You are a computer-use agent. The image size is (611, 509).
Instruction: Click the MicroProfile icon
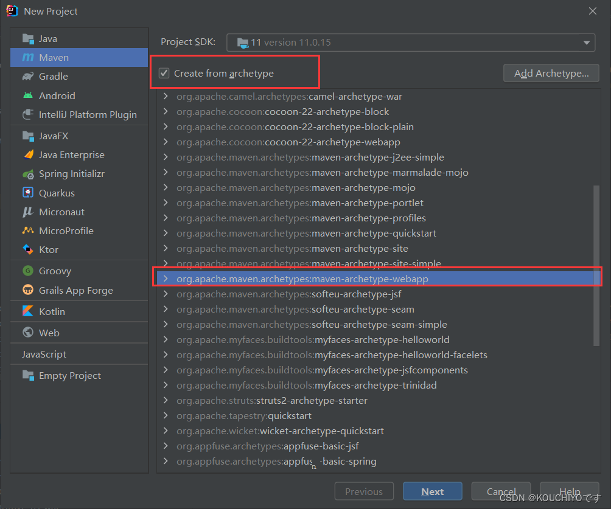(x=28, y=230)
